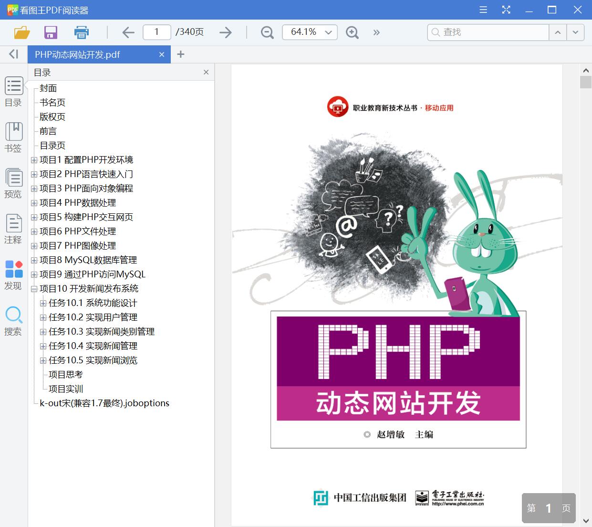Close the 目录 panel
Image resolution: width=592 pixels, height=527 pixels.
coord(206,72)
